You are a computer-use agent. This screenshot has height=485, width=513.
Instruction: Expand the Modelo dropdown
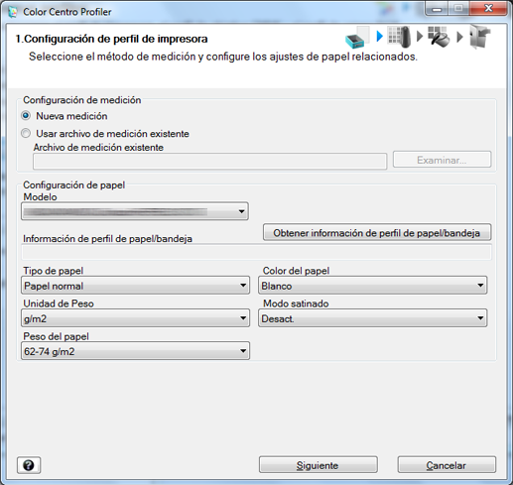tap(135, 211)
